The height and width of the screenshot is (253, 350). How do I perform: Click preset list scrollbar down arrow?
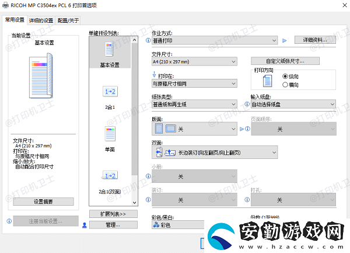tap(134, 203)
